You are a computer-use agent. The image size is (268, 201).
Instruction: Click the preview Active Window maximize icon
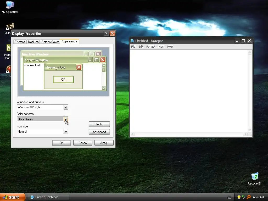point(97,60)
